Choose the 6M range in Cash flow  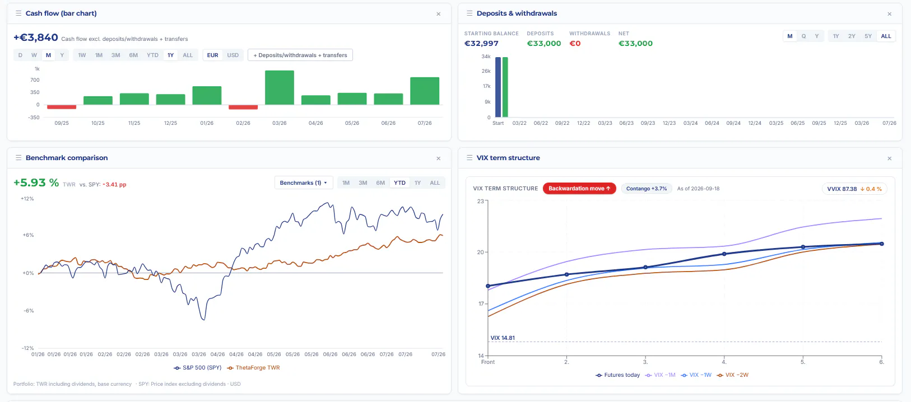133,55
